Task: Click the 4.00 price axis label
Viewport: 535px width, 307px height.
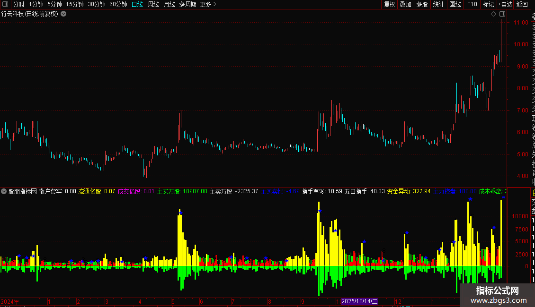Action: click(522, 176)
